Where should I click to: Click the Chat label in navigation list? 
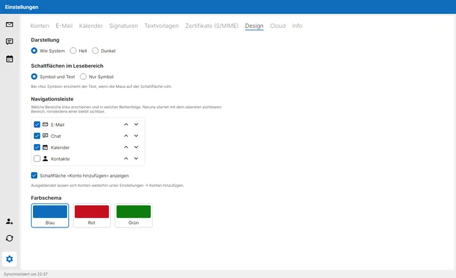(x=56, y=136)
